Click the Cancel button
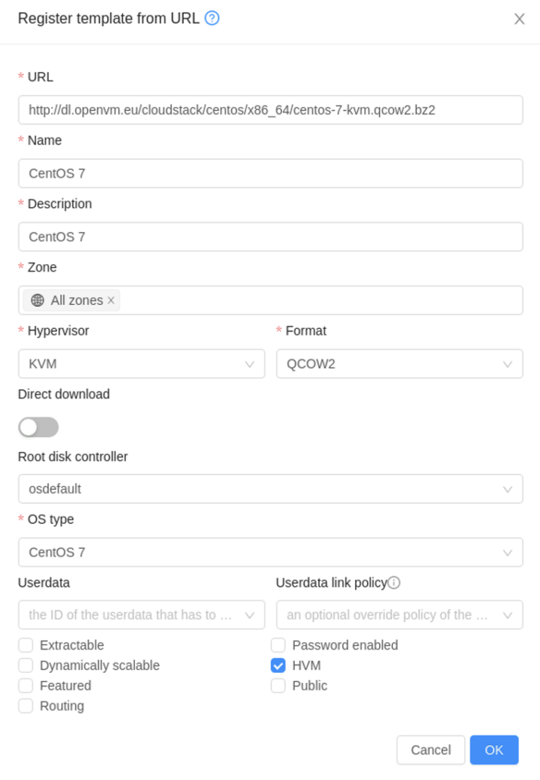This screenshot has height=780, width=540. point(430,750)
